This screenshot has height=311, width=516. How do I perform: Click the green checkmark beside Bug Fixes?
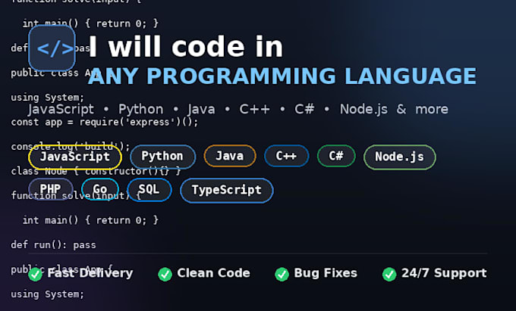point(282,274)
